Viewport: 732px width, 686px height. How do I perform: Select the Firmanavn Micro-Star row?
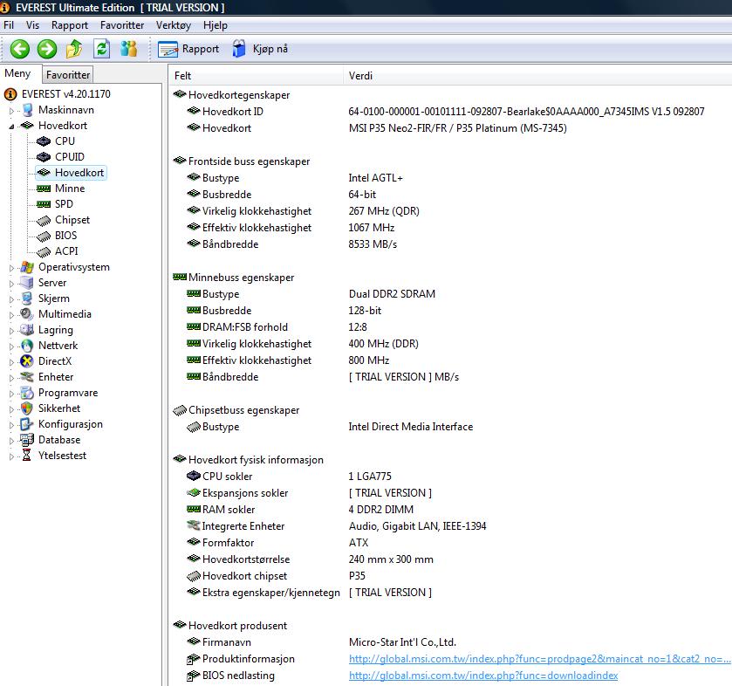tap(322, 642)
